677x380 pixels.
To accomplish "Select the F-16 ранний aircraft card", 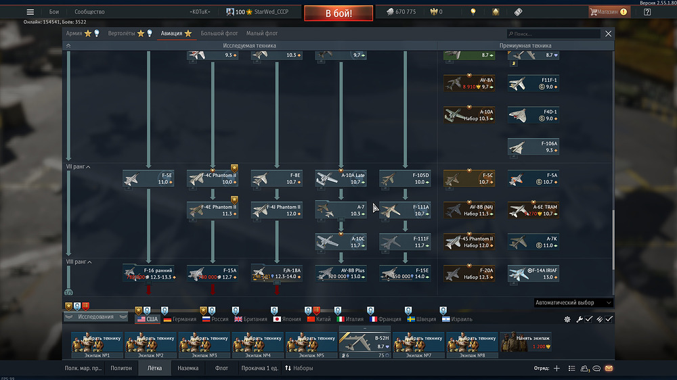I will (148, 273).
